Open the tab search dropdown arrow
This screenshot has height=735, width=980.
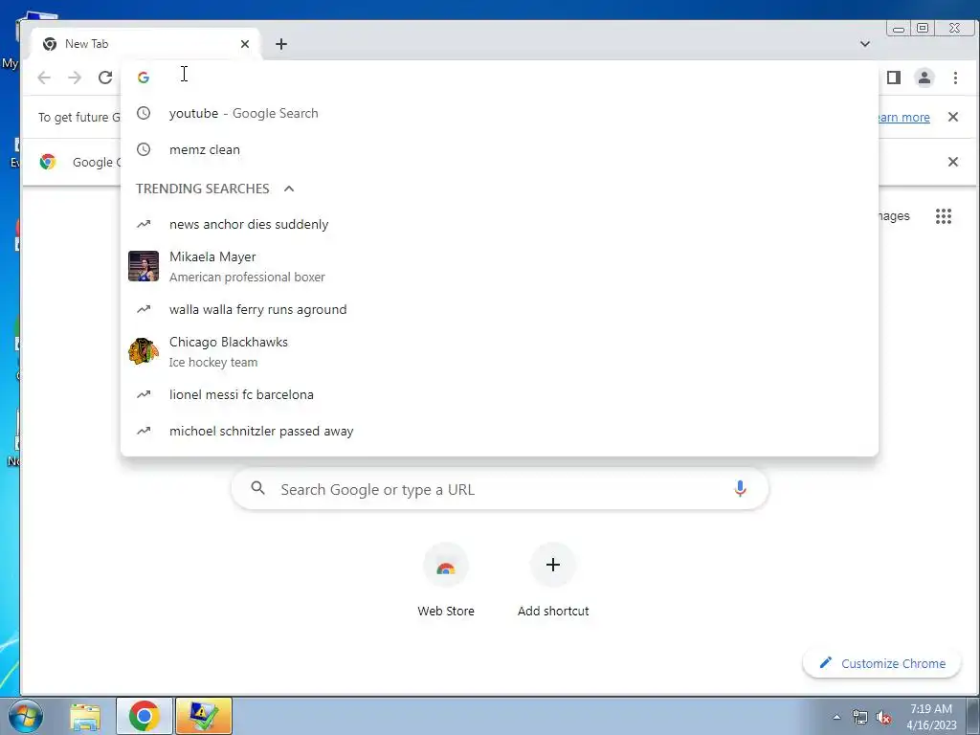pyautogui.click(x=865, y=44)
